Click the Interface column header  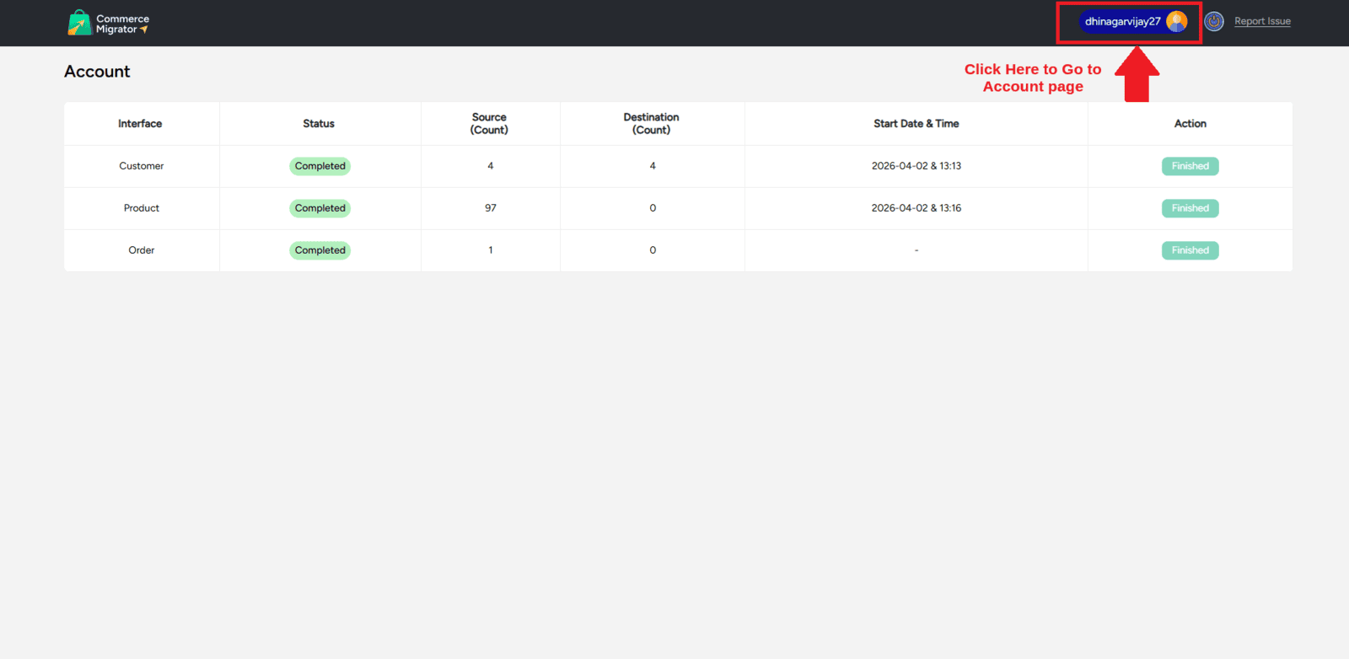(x=140, y=124)
